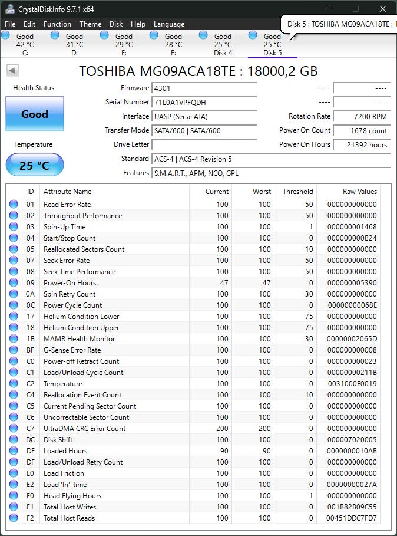
Task: Open the Edit menu
Action: 29,24
